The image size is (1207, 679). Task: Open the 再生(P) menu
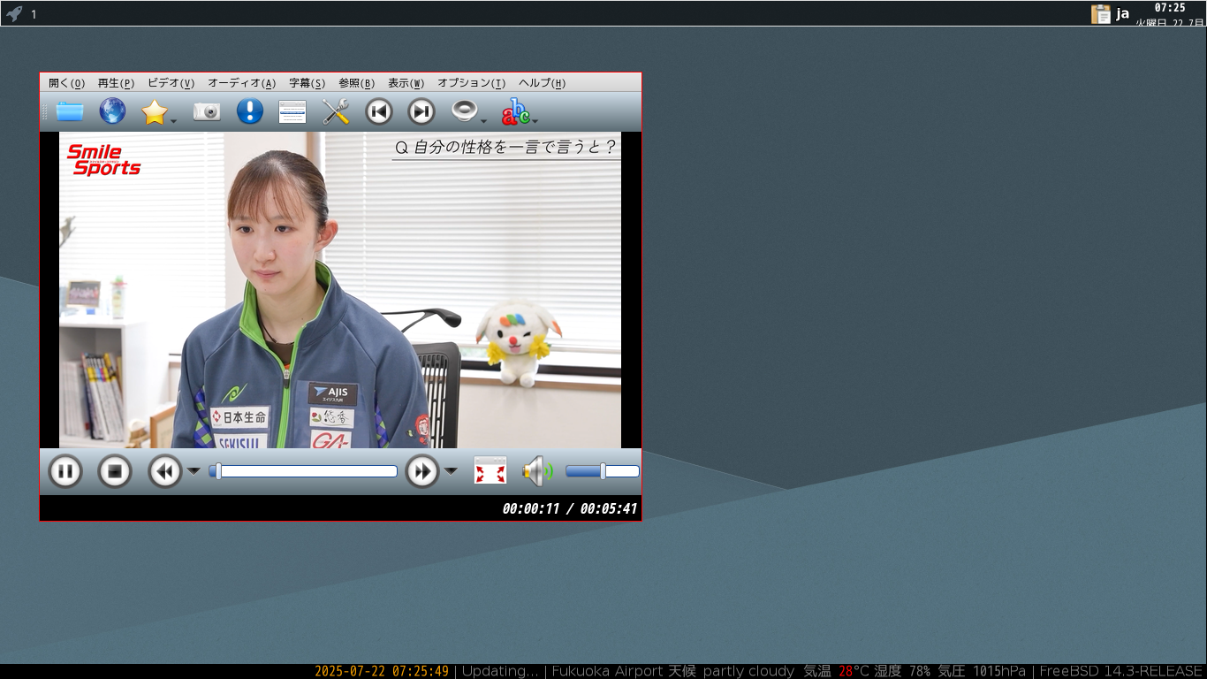pos(116,83)
